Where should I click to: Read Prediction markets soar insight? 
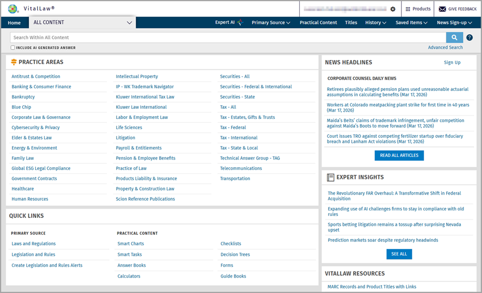383,240
